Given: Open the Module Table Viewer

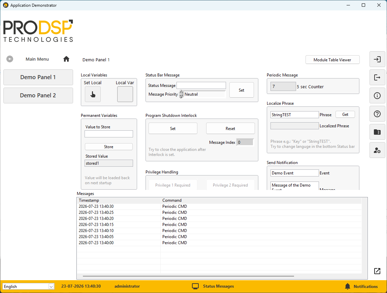Looking at the screenshot, I should [x=332, y=60].
